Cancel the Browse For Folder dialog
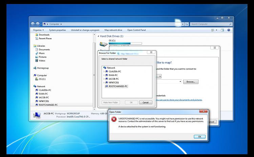 (146, 102)
